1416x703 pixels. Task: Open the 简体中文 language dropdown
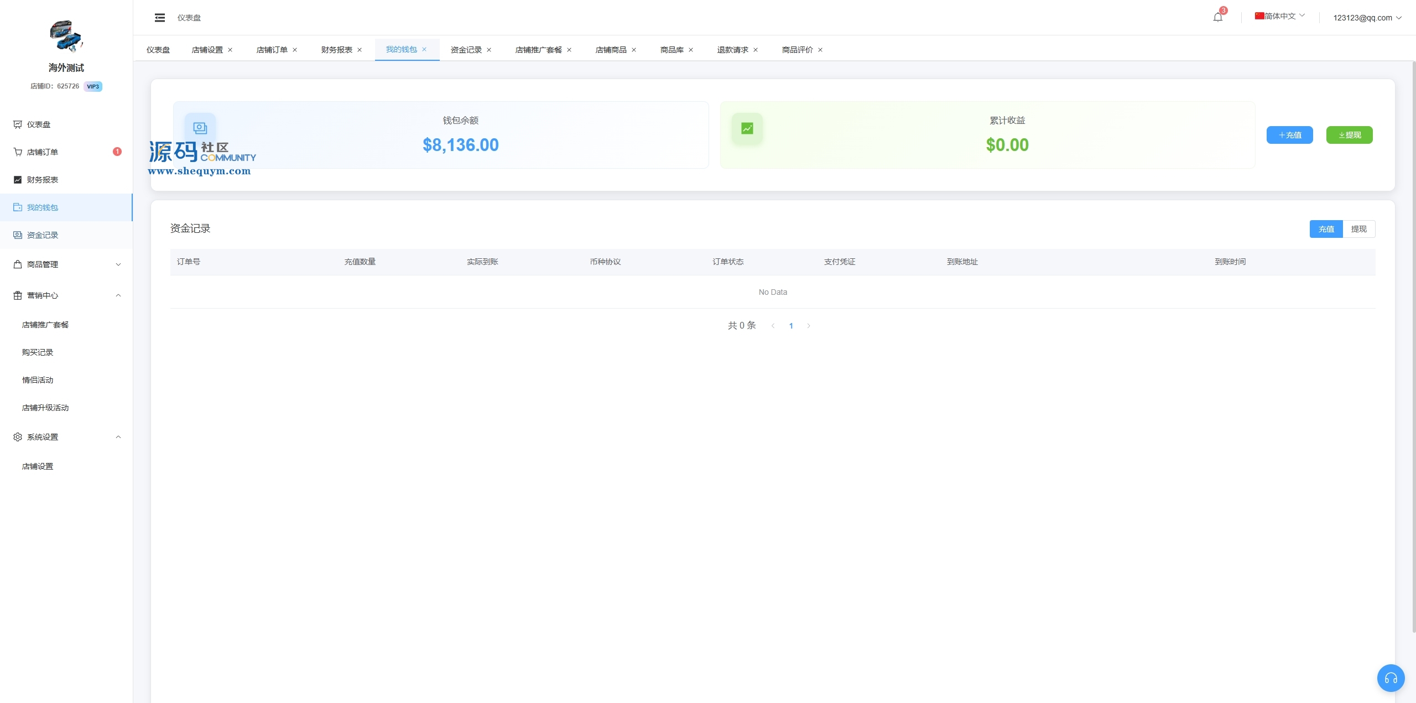click(x=1279, y=16)
